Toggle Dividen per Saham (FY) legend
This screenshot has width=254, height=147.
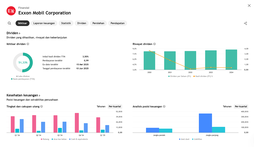click(x=180, y=76)
